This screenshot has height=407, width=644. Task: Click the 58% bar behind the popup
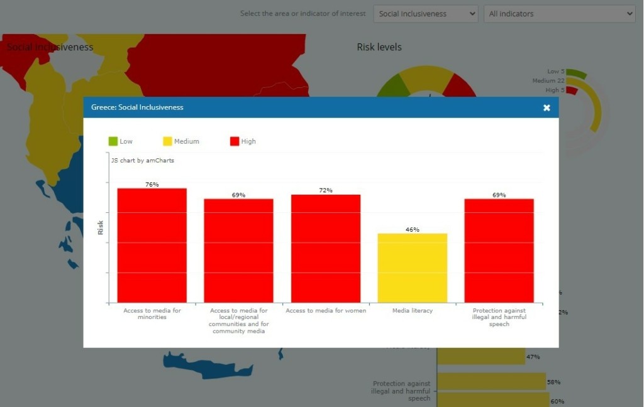point(491,381)
